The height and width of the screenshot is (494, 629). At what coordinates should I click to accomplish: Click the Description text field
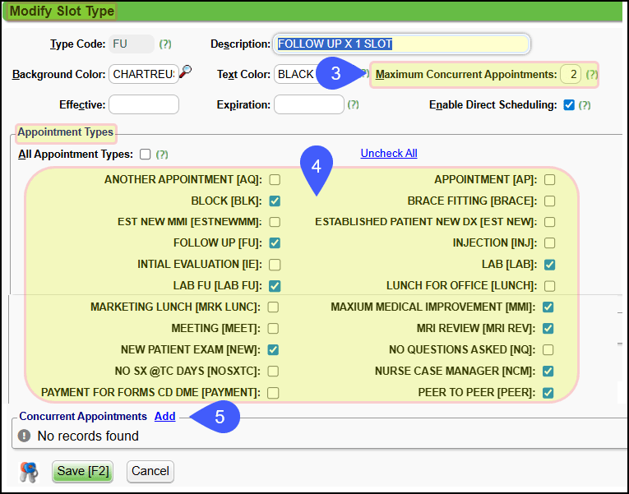401,44
